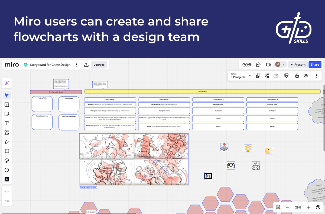Click the Present button

[x=298, y=65]
